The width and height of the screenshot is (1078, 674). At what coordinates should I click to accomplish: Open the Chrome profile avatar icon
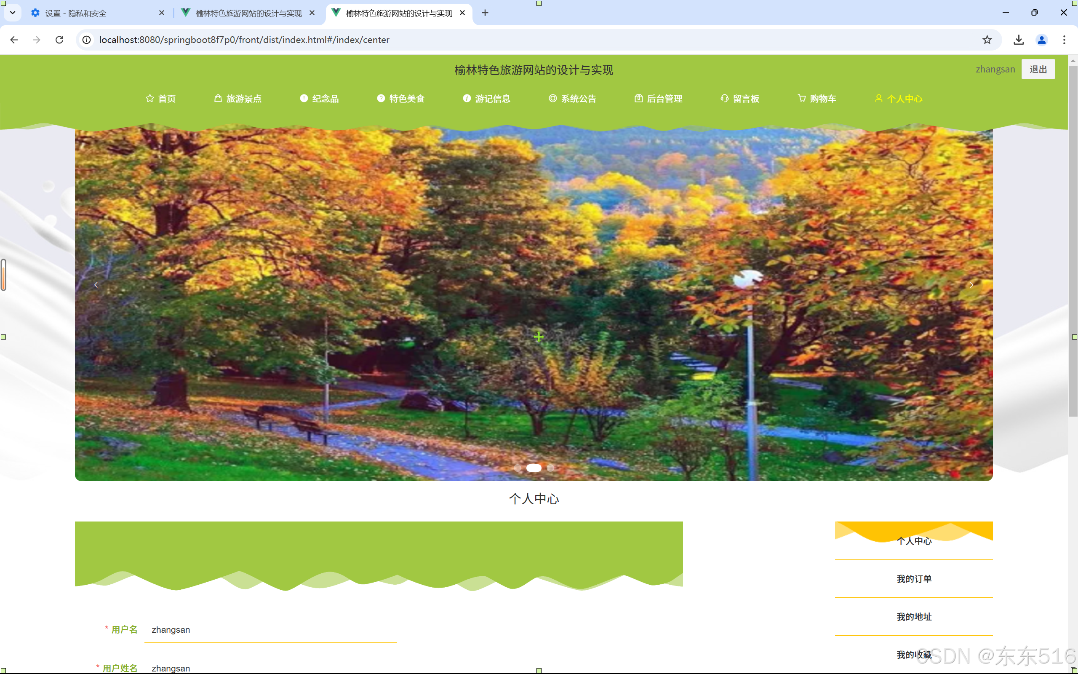[1041, 40]
